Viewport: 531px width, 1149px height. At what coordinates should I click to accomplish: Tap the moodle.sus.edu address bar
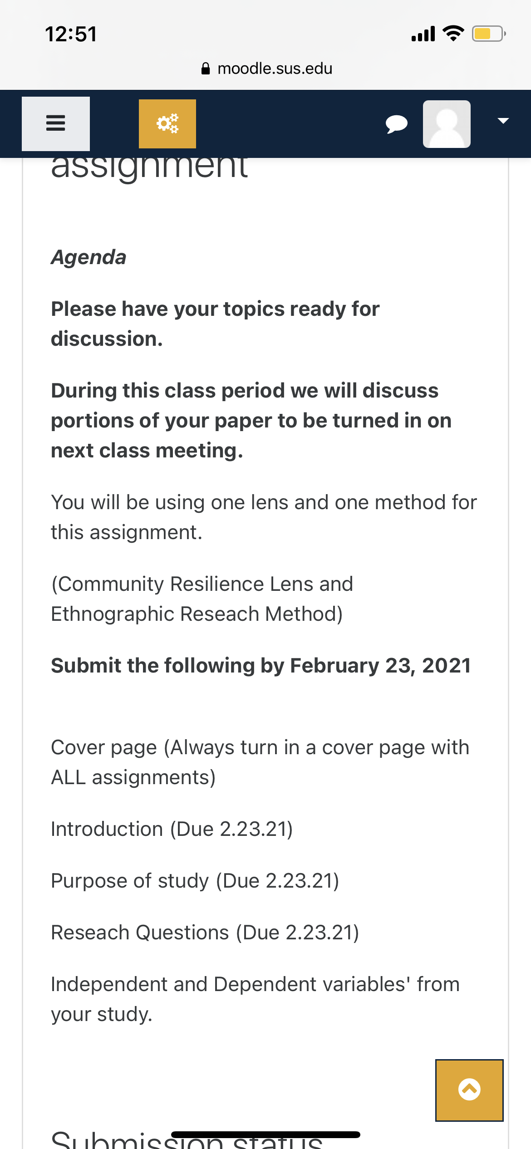tap(275, 69)
